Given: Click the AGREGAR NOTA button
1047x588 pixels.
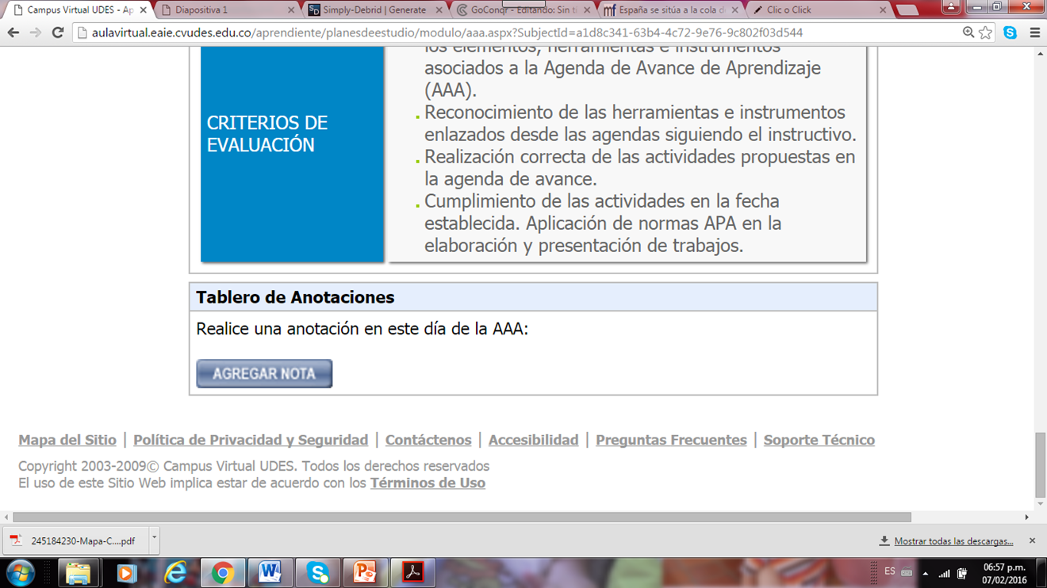Looking at the screenshot, I should (x=264, y=373).
